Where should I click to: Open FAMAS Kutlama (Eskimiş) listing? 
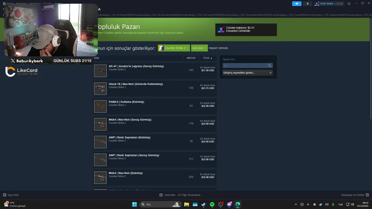click(x=126, y=102)
